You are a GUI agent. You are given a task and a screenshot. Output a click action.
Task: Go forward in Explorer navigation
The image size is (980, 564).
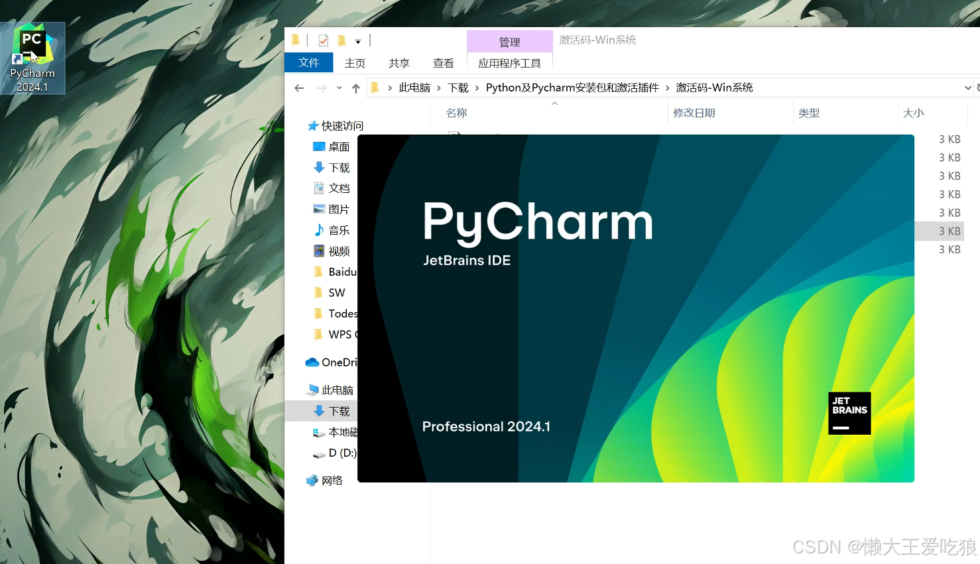[322, 87]
